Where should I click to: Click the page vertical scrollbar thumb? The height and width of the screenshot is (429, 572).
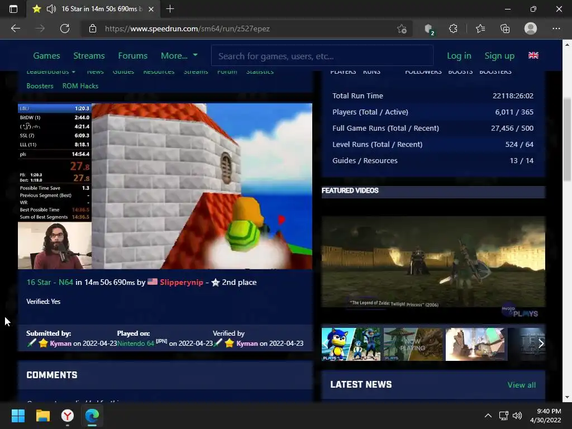tap(567, 139)
